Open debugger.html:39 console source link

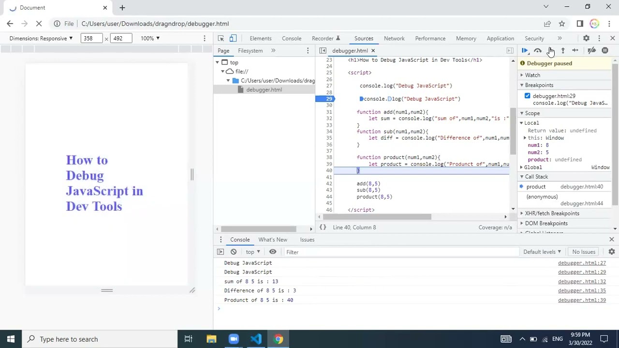(x=582, y=300)
